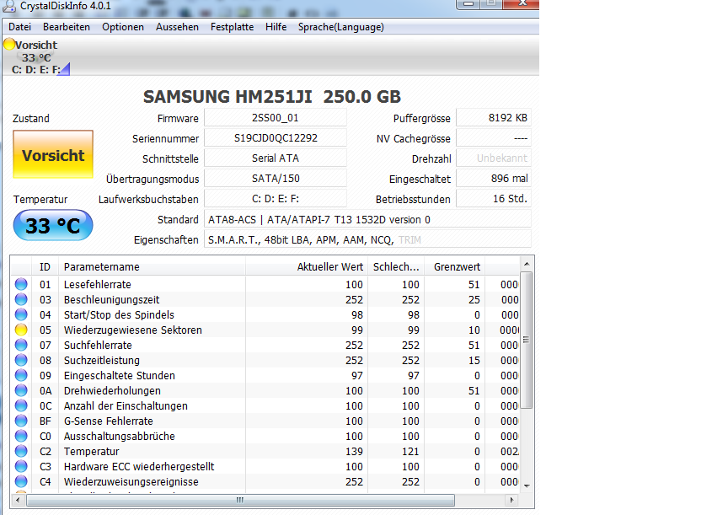Click the status circle for Ausschaltungsabbrüche row
The width and height of the screenshot is (728, 515).
(x=21, y=436)
